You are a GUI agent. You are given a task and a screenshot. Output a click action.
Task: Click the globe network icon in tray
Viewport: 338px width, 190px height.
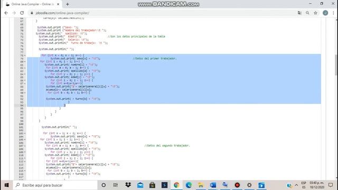289,185
